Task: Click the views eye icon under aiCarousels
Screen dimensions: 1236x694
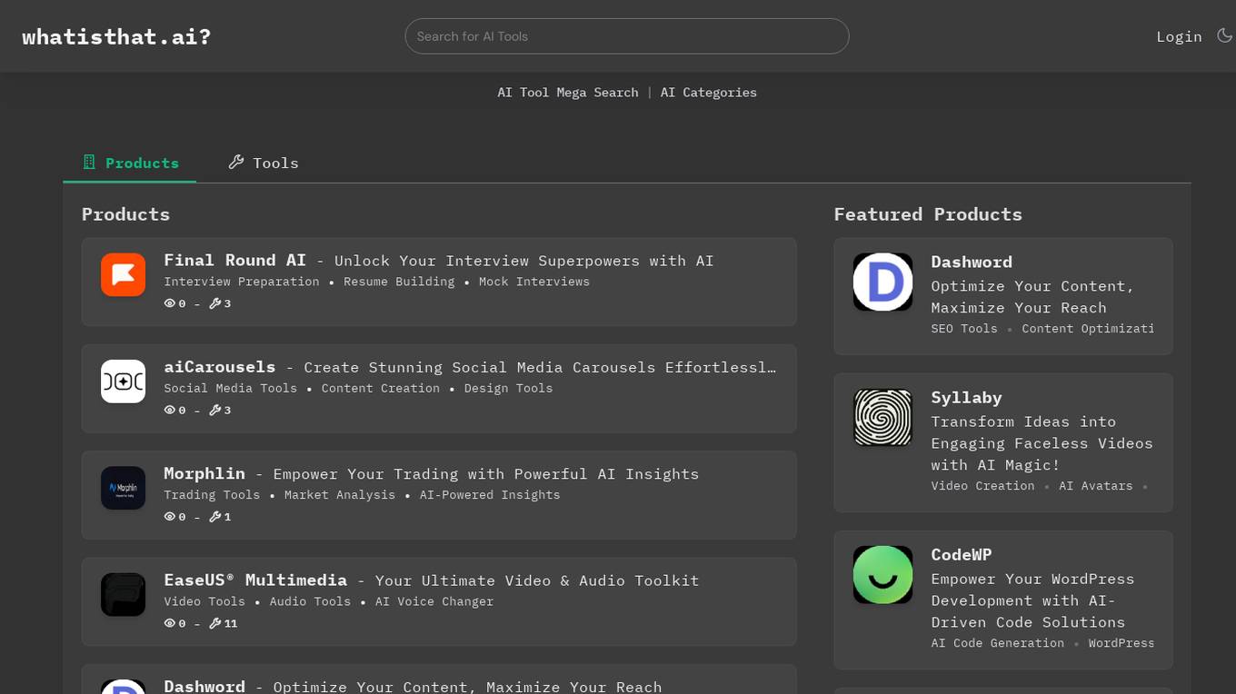Action: pos(169,410)
